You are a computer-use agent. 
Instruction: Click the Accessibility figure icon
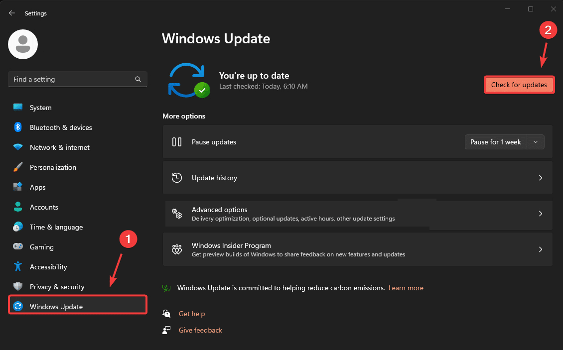tap(18, 267)
